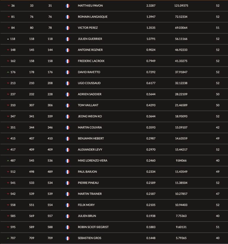Click the flag icon in Victor Perez row
Screen dimensions: 228x244
tap(68, 28)
